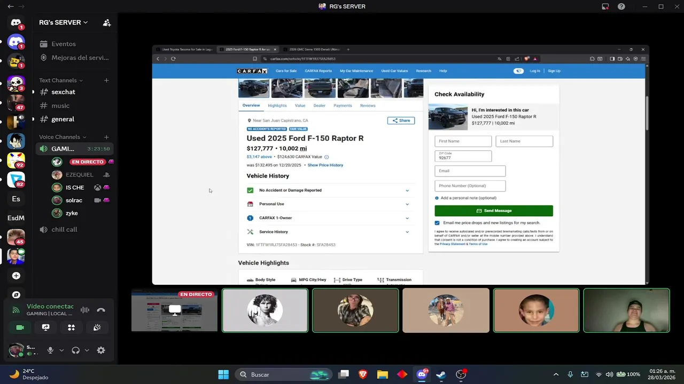
Task: Open Carfax saved cars heart icon
Action: (518, 71)
